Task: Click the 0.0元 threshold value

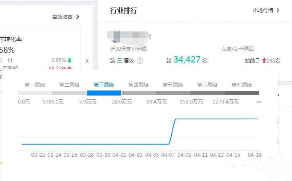Action: coord(24,102)
